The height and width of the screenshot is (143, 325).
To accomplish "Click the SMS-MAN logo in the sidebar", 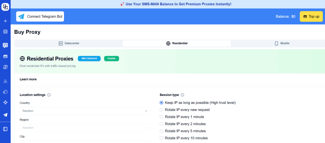I will [5, 7].
